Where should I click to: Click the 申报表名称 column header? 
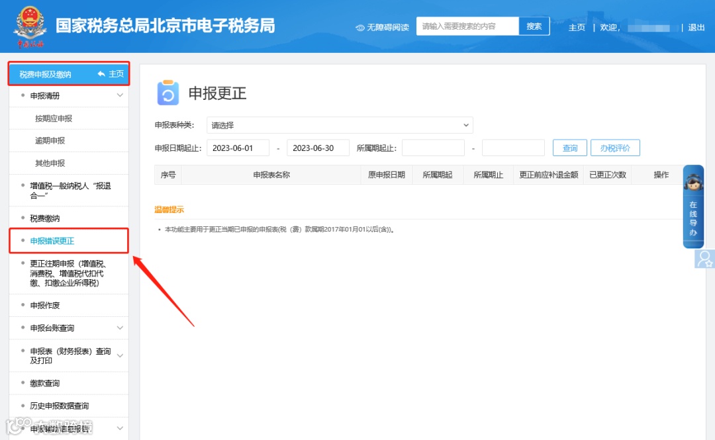click(271, 175)
